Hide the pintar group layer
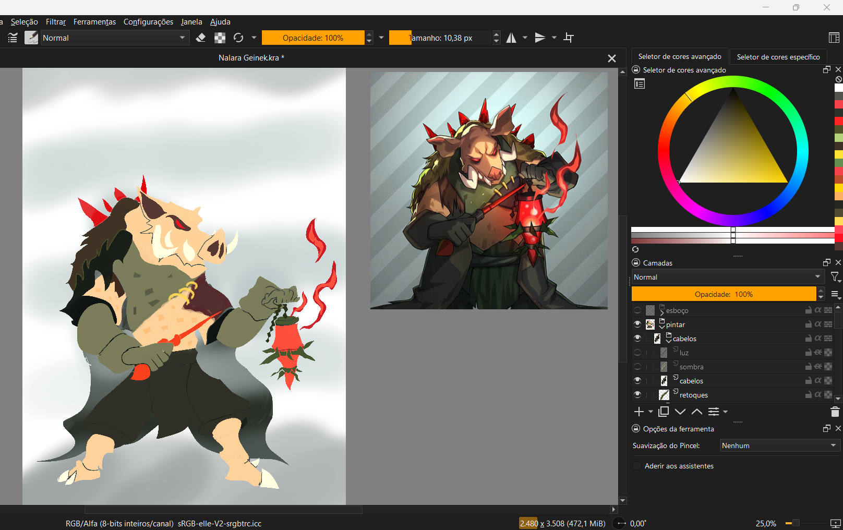 (x=637, y=324)
